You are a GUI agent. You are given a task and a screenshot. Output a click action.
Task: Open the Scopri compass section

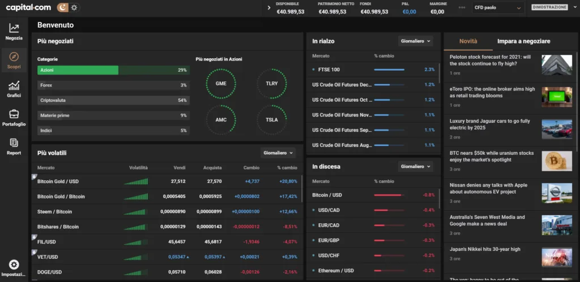click(14, 60)
